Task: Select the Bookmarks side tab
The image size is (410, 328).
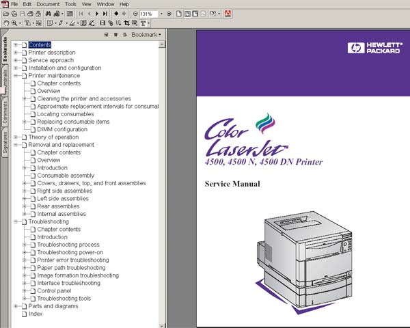Action: 5,49
